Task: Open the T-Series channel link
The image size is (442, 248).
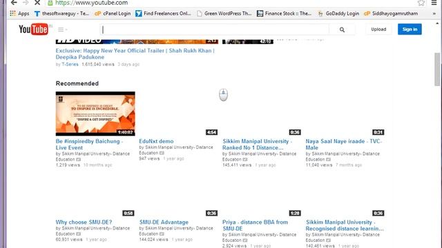Action: tap(70, 64)
